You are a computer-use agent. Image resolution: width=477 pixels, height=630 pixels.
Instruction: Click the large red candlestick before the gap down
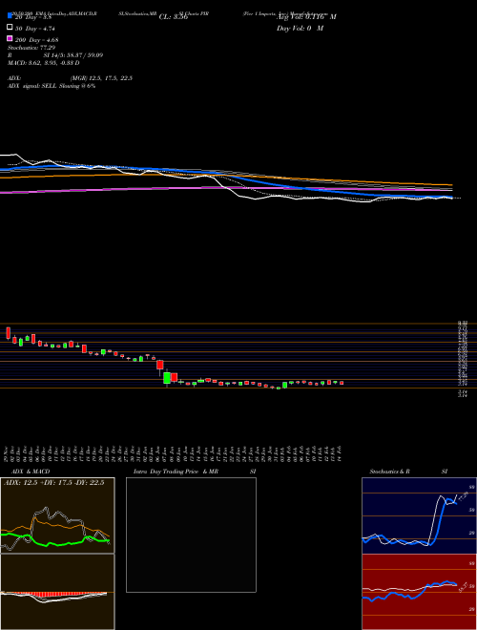point(160,367)
